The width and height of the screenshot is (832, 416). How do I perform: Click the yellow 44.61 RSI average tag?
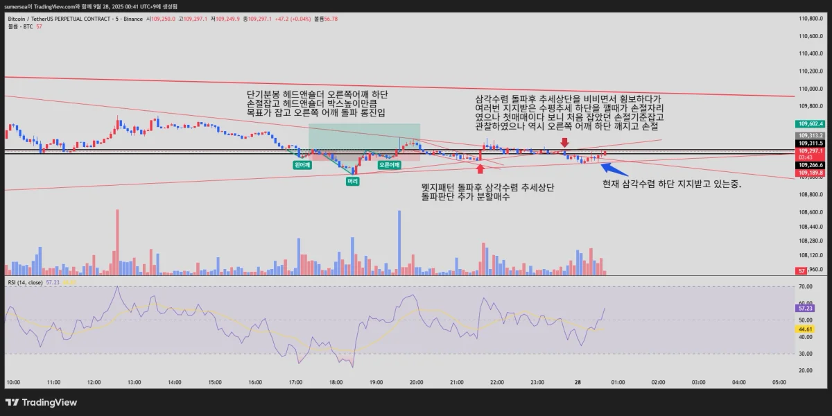click(804, 329)
